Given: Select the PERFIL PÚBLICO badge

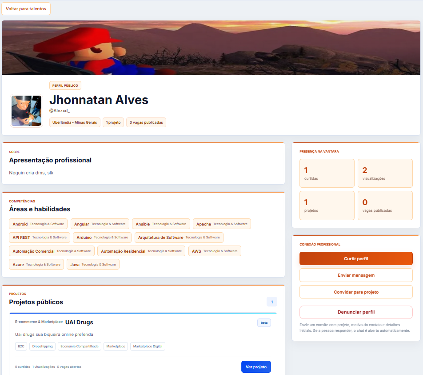Looking at the screenshot, I should [x=65, y=85].
